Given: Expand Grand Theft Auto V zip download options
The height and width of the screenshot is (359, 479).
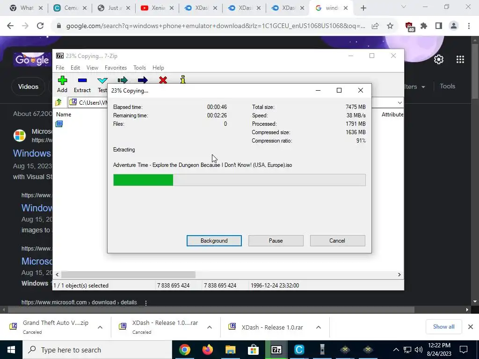Looking at the screenshot, I should click(x=100, y=327).
